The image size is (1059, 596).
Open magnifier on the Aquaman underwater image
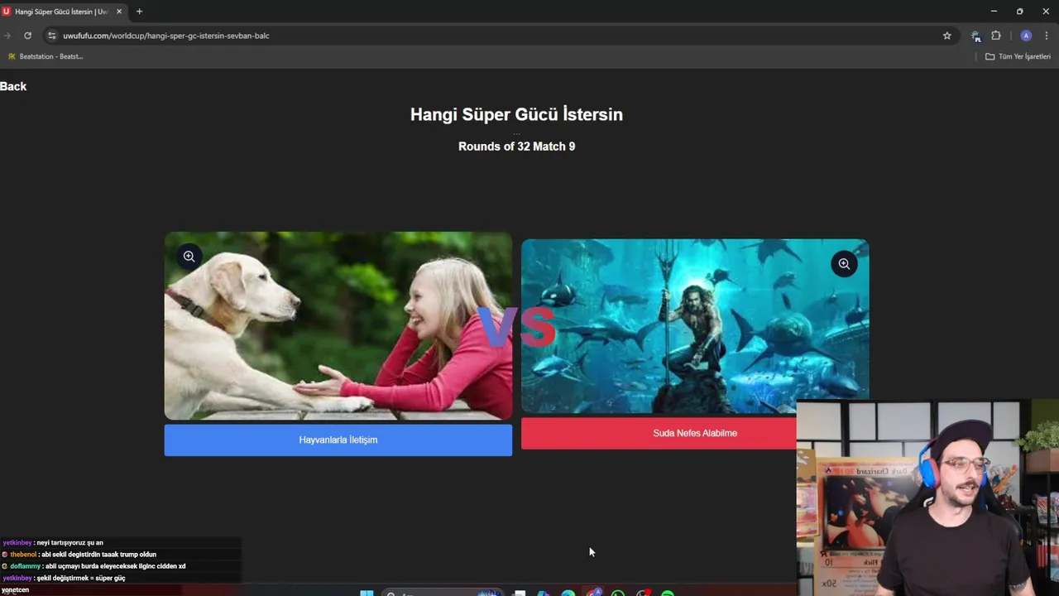844,264
